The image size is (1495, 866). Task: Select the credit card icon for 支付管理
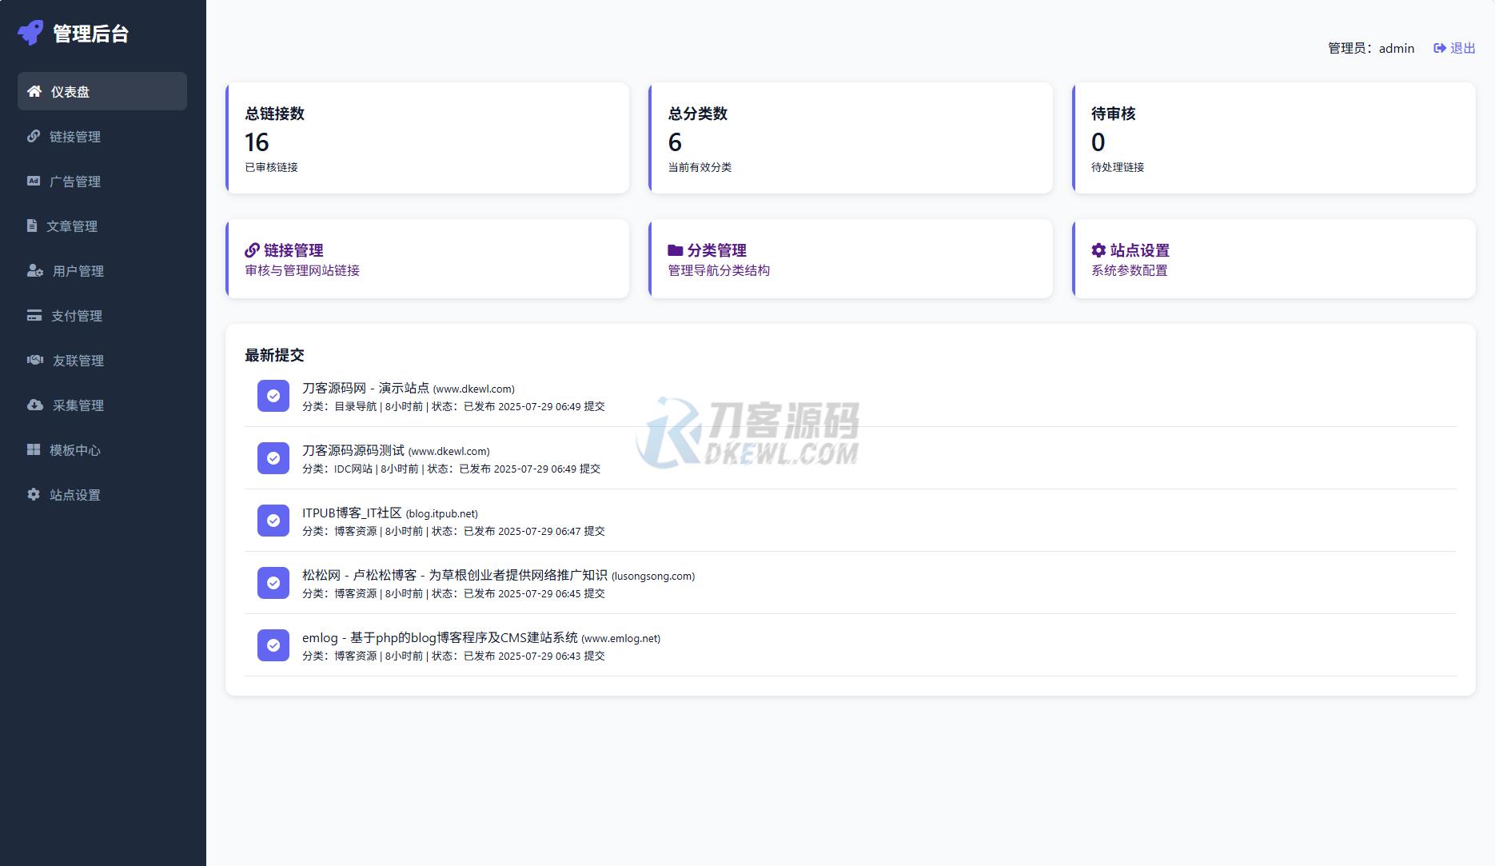(34, 316)
